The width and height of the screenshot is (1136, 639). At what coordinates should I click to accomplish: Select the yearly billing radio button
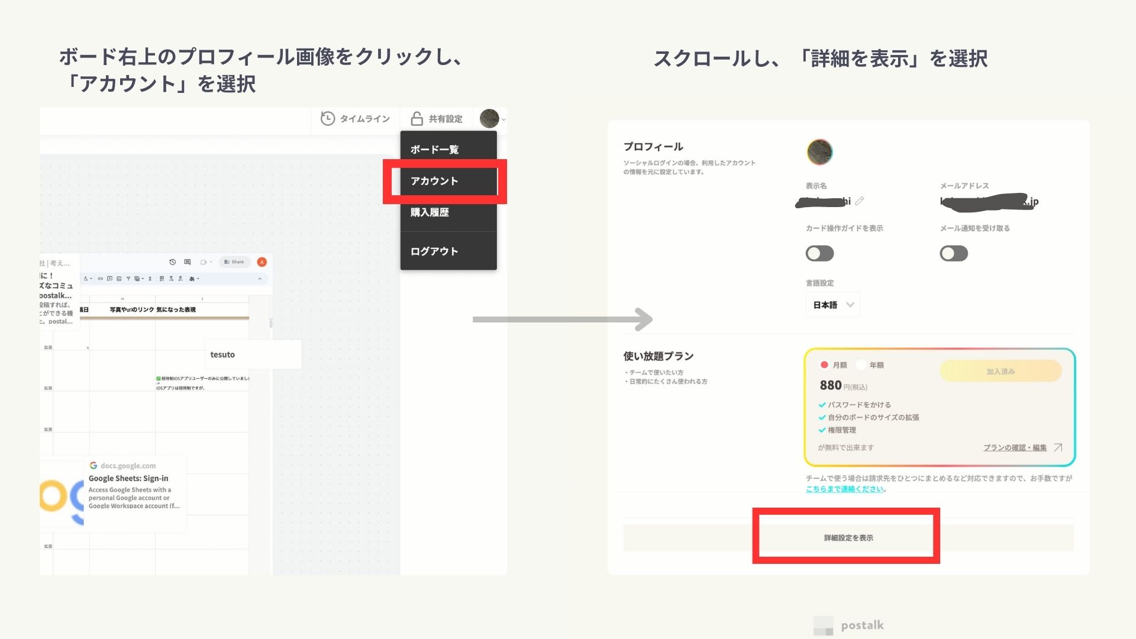pos(861,364)
